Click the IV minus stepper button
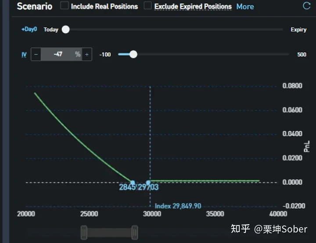The width and height of the screenshot is (316, 243). (36, 54)
